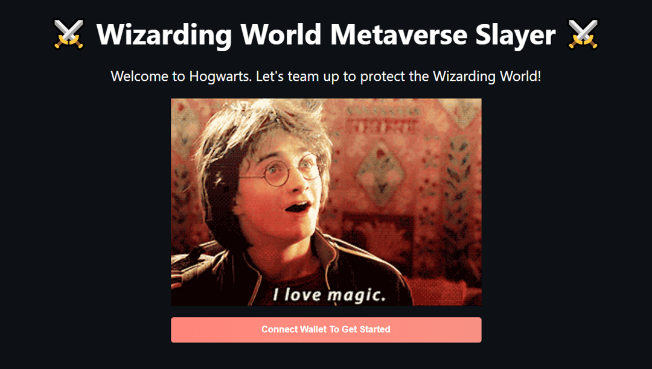Click the word 'Metaverse' in the heading

pos(398,34)
